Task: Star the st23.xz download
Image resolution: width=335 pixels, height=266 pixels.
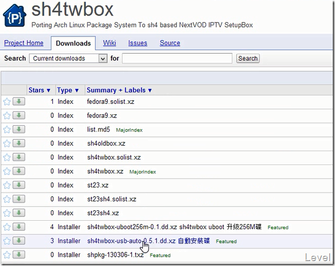Action: pyautogui.click(x=7, y=185)
